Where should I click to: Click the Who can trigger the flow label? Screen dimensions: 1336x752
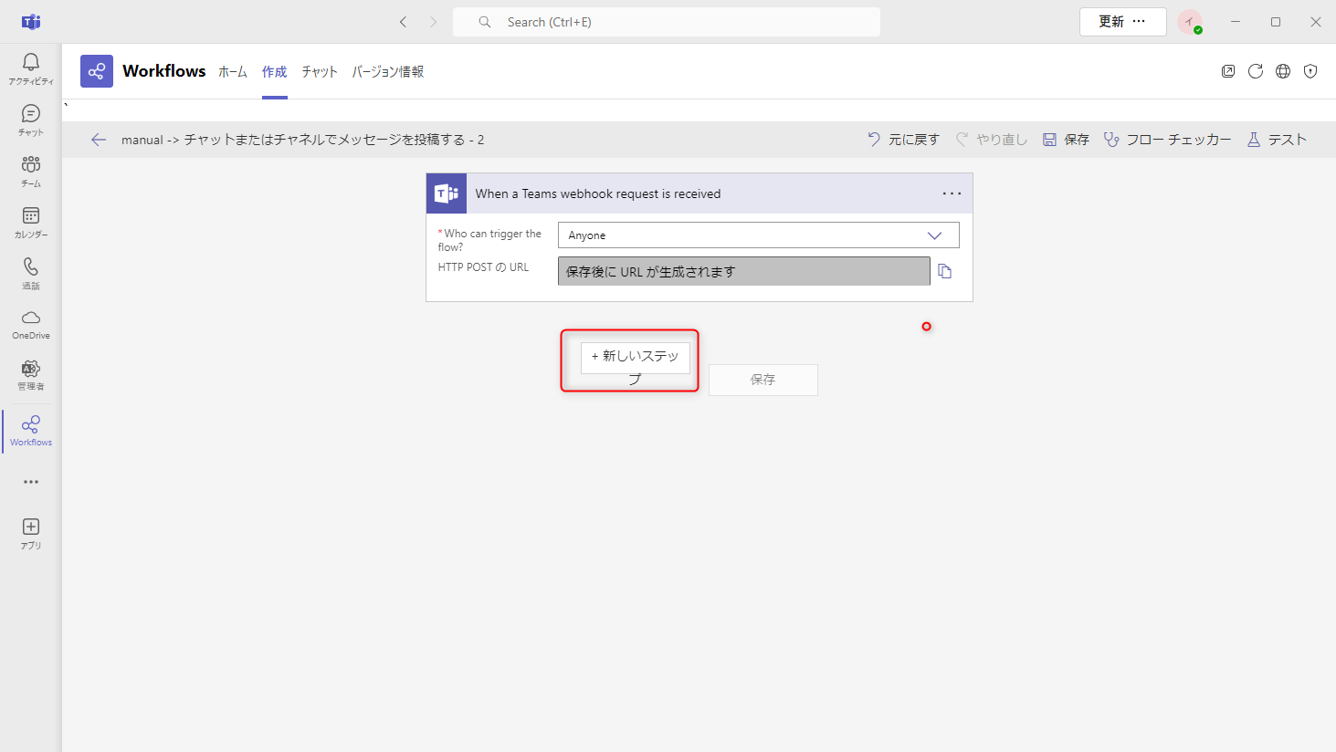[x=490, y=240]
